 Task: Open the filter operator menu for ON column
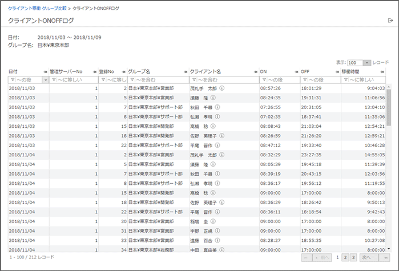(x=263, y=80)
